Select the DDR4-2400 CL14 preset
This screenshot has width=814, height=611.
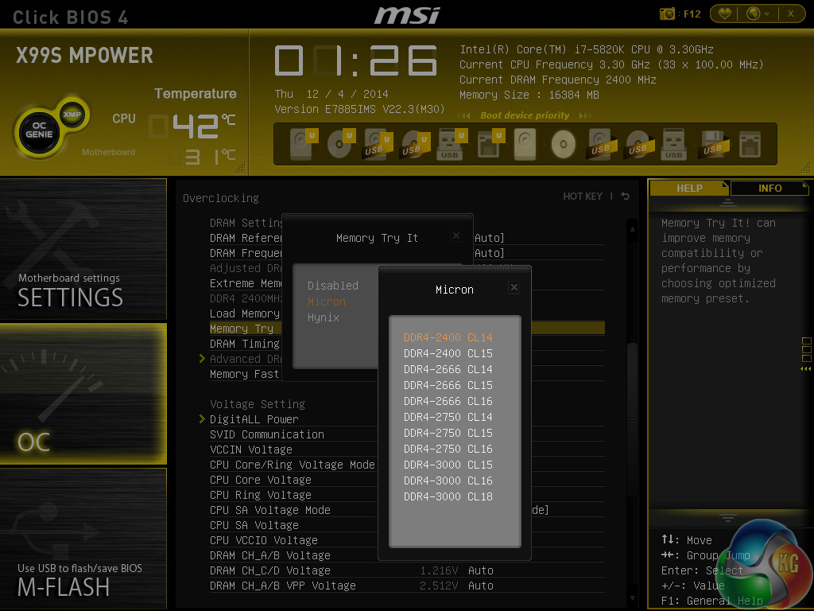[448, 337]
